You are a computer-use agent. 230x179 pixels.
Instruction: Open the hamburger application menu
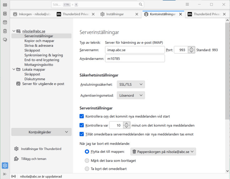tap(187, 4)
